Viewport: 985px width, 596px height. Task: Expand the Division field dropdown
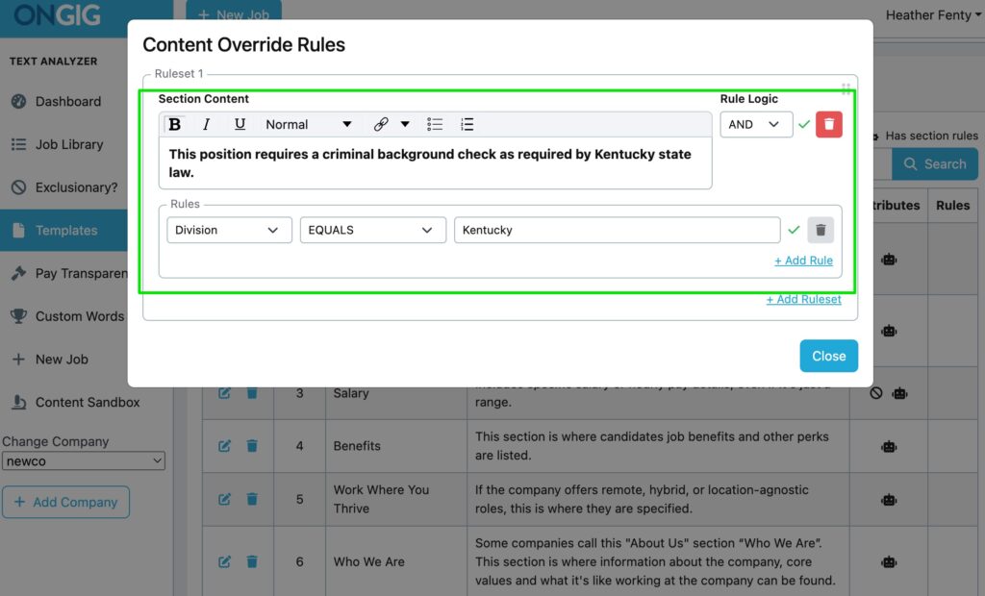click(x=229, y=230)
